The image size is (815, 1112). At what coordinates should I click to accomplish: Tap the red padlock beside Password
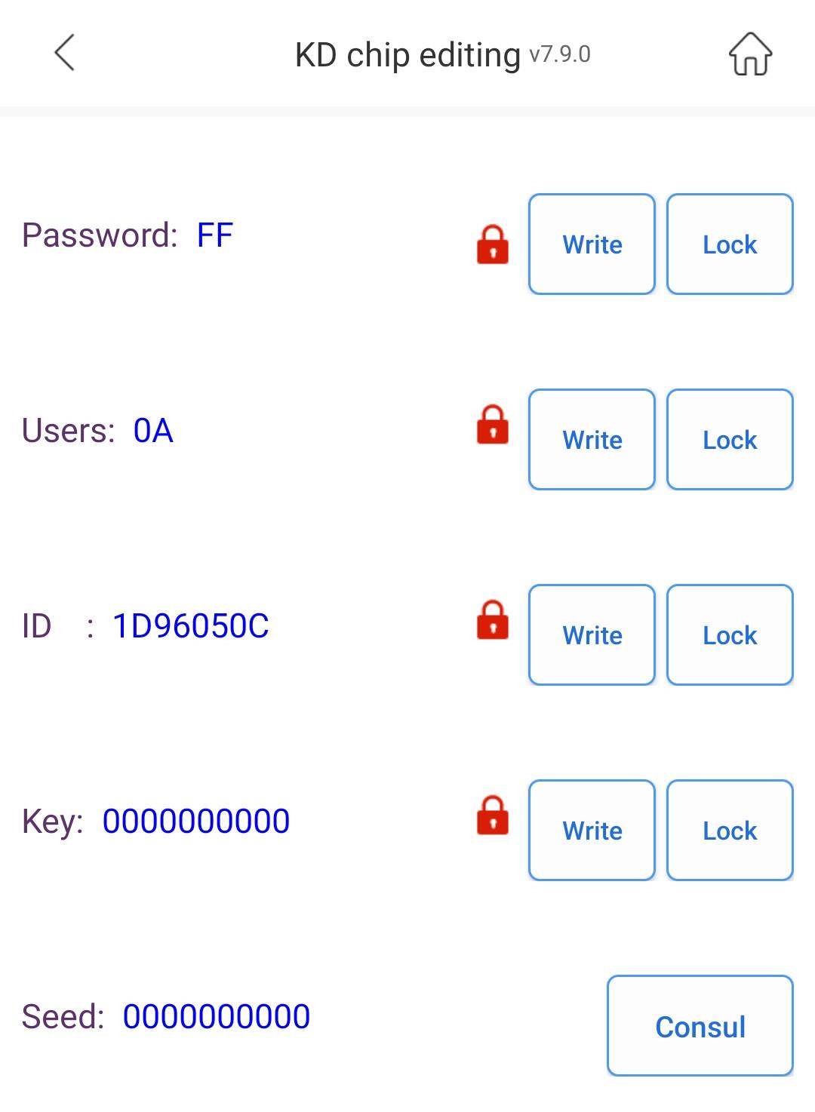point(493,244)
